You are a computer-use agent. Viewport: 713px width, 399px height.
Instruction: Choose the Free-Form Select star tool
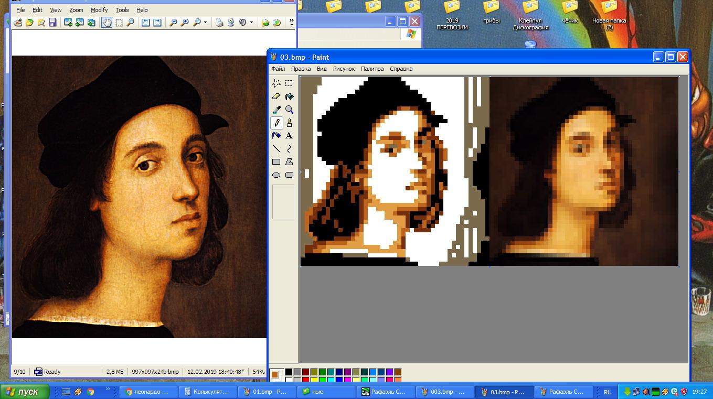pyautogui.click(x=276, y=83)
